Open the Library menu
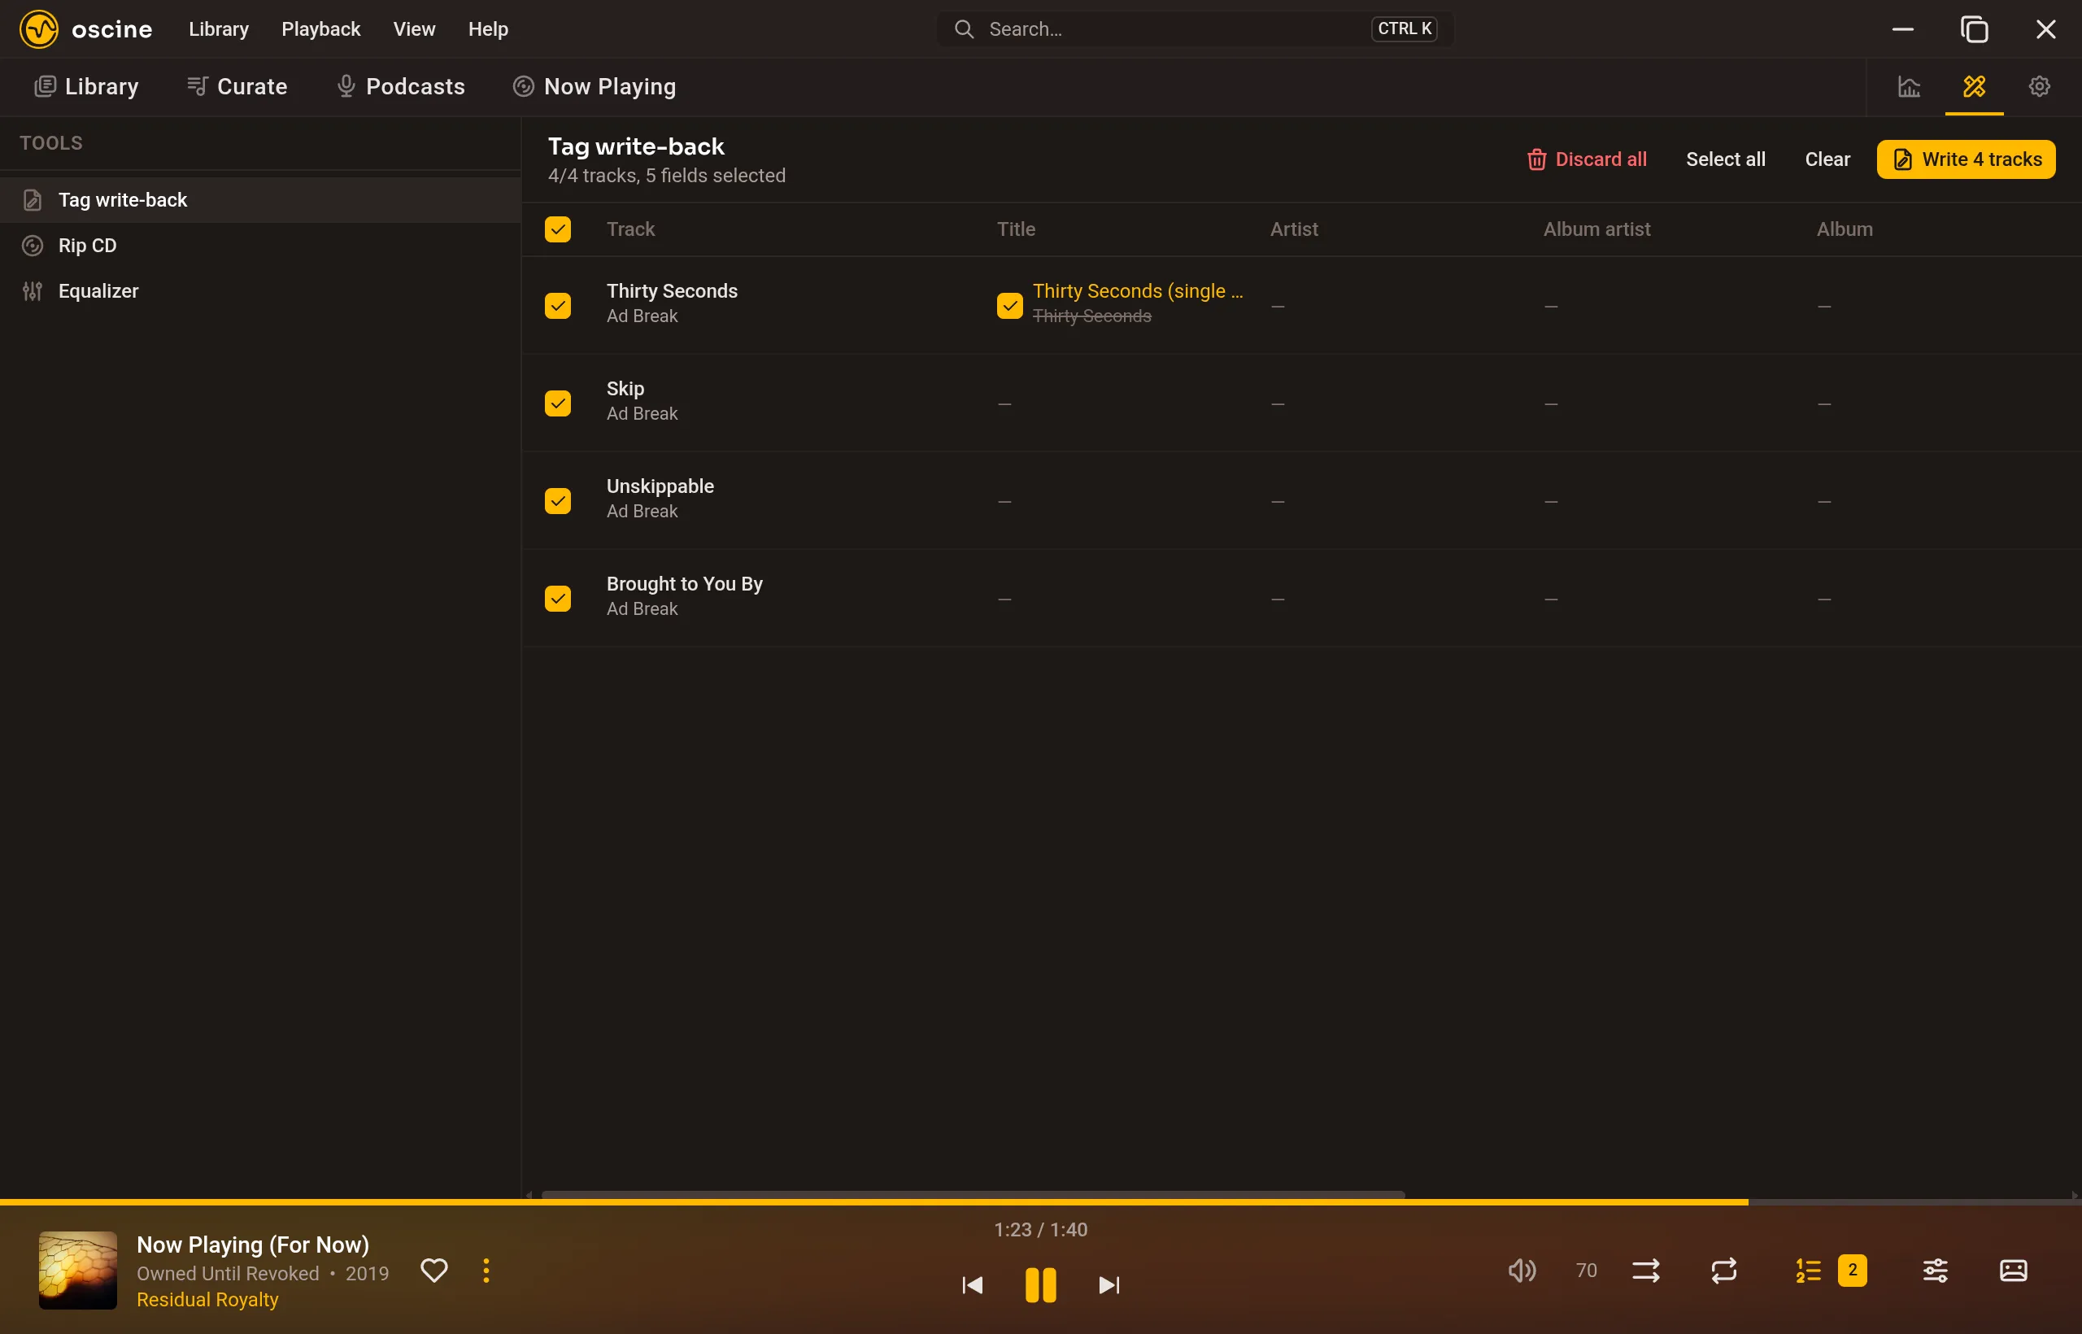The width and height of the screenshot is (2082, 1334). click(219, 28)
